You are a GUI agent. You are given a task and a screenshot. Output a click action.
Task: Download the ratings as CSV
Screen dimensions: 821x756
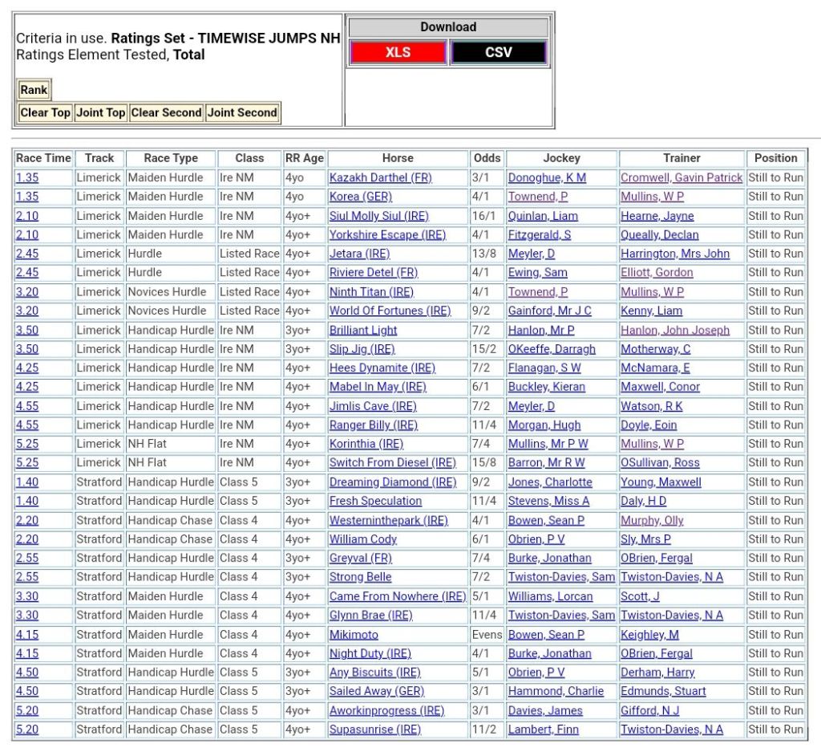[498, 53]
